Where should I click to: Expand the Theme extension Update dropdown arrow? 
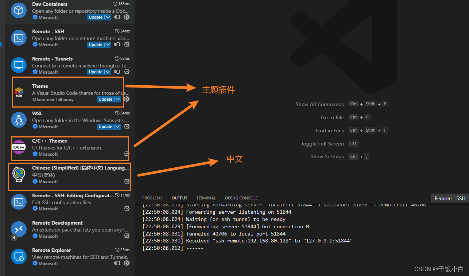point(117,99)
